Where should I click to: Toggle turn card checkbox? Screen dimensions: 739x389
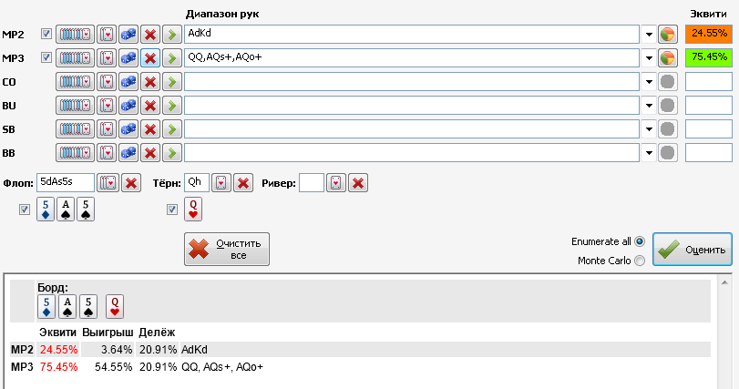pos(172,210)
